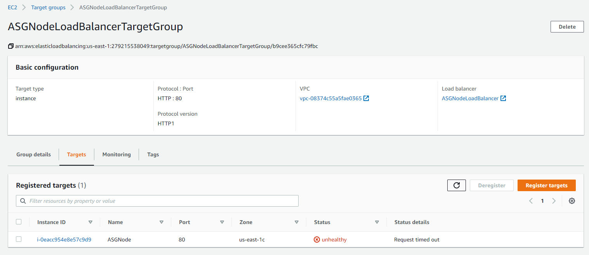
Task: Open the table preferences gear
Action: tap(572, 201)
